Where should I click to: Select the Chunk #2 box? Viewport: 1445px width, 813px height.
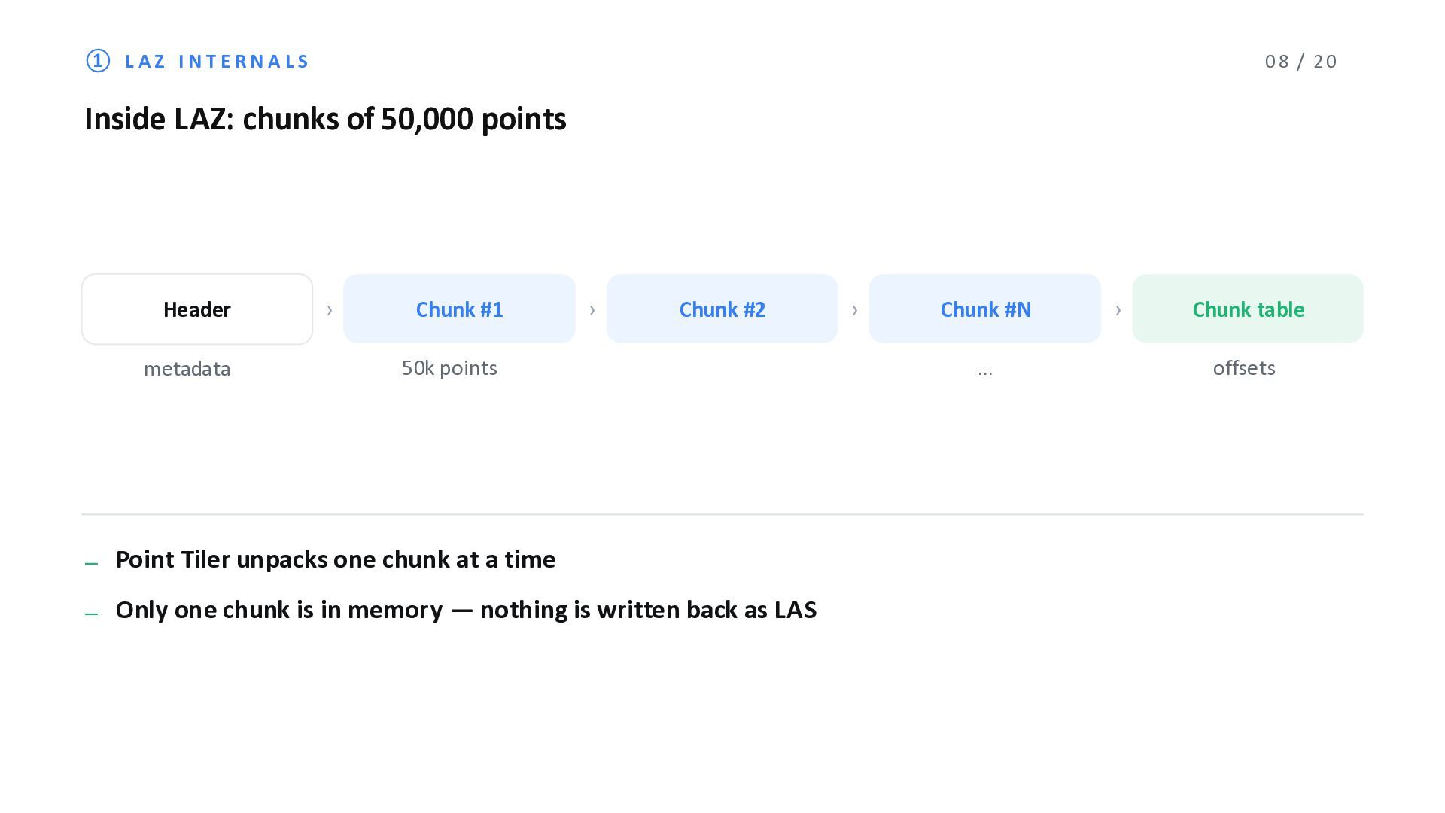click(x=722, y=309)
